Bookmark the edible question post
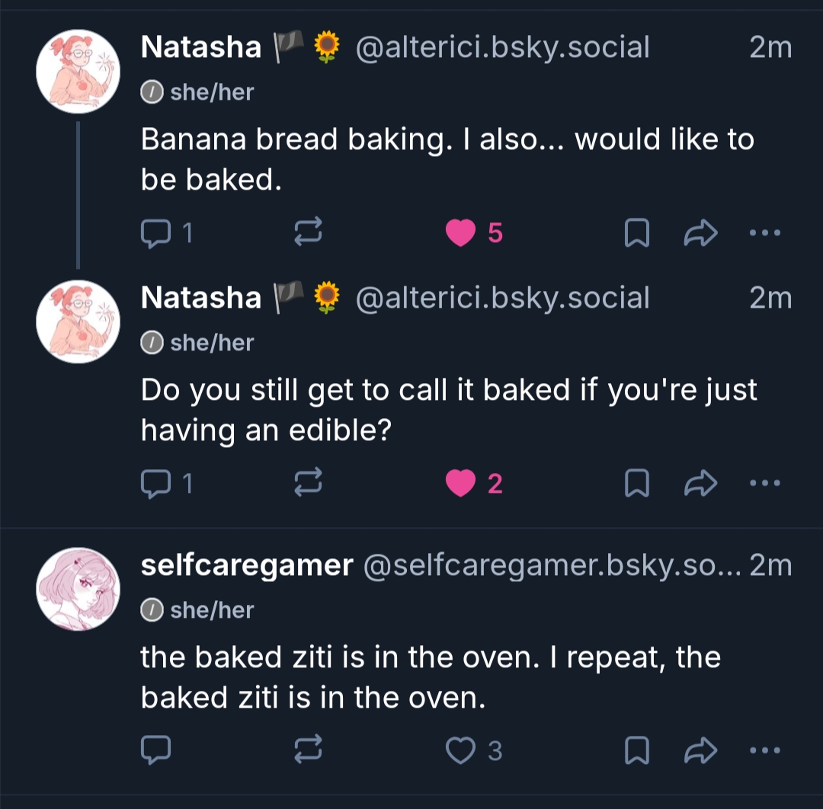 (x=636, y=483)
